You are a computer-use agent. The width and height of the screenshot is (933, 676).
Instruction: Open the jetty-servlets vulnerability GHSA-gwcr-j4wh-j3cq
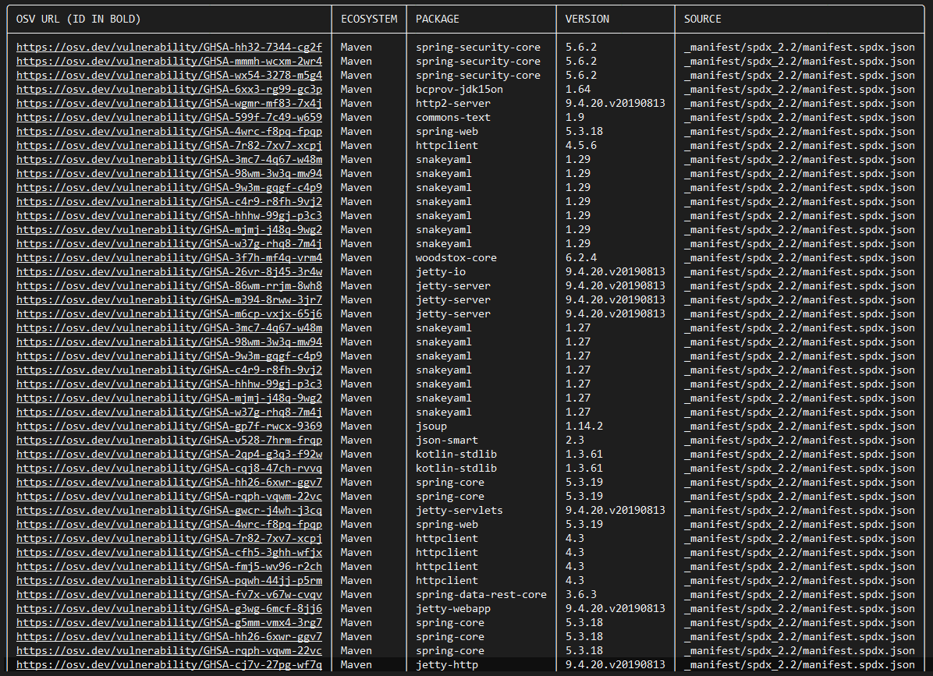pos(170,510)
